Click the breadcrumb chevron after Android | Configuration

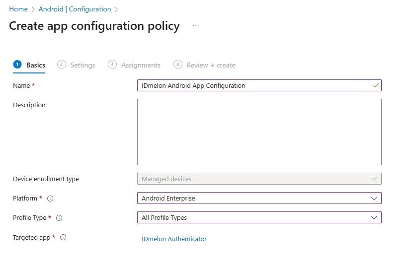116,9
